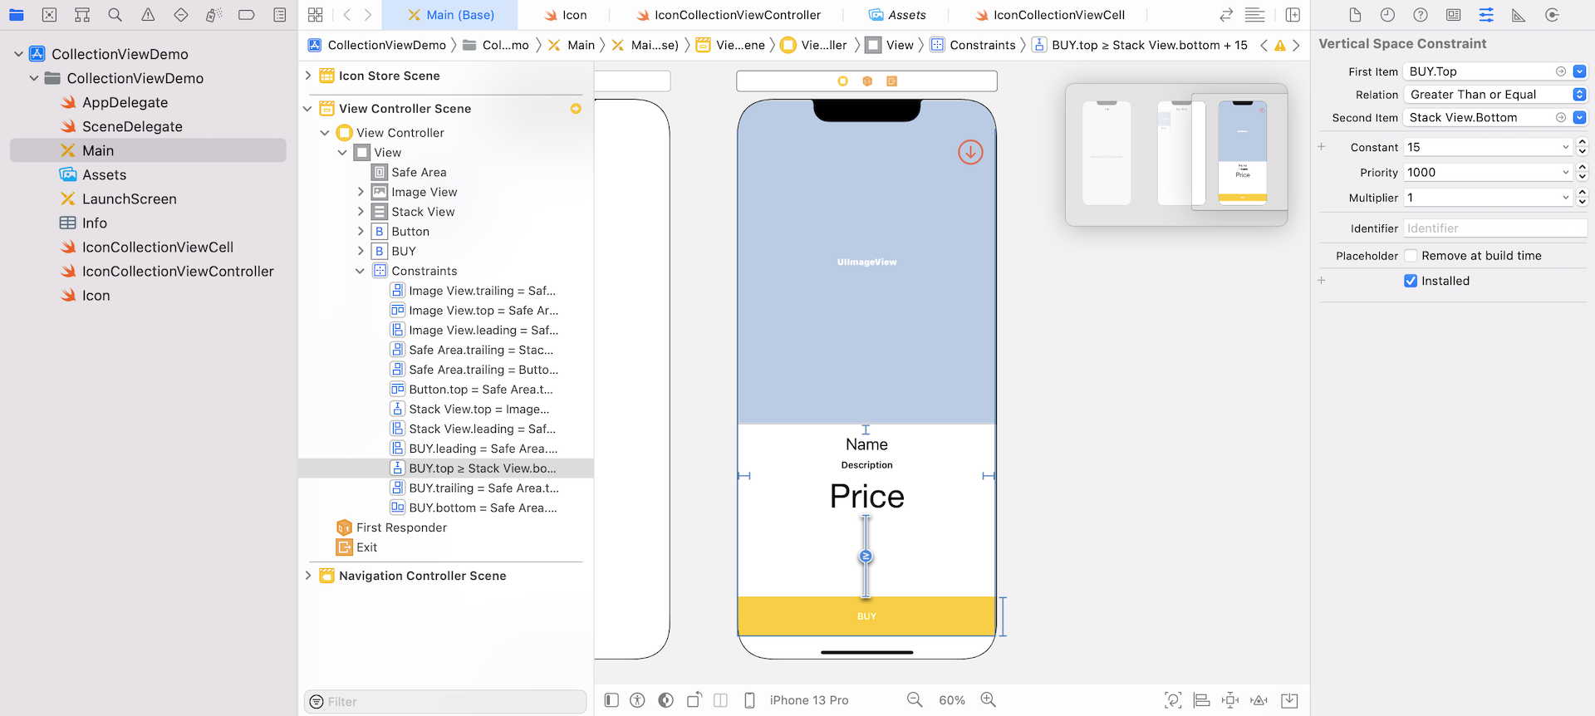Enable Remove at build time checkbox

click(x=1411, y=256)
